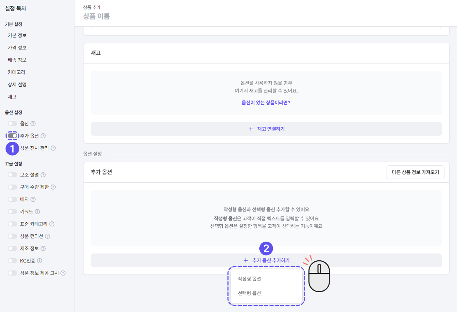Go to 가격 정보 in sidebar
The image size is (457, 312).
tap(17, 47)
